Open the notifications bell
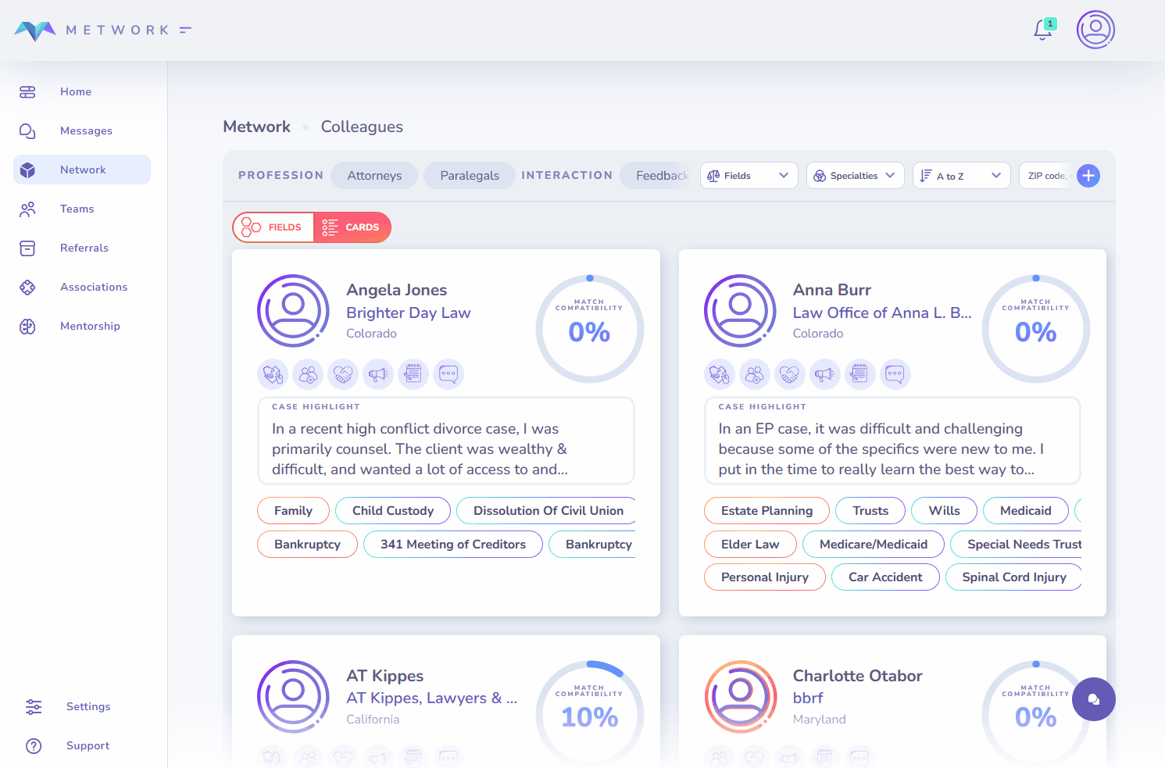 (1043, 30)
